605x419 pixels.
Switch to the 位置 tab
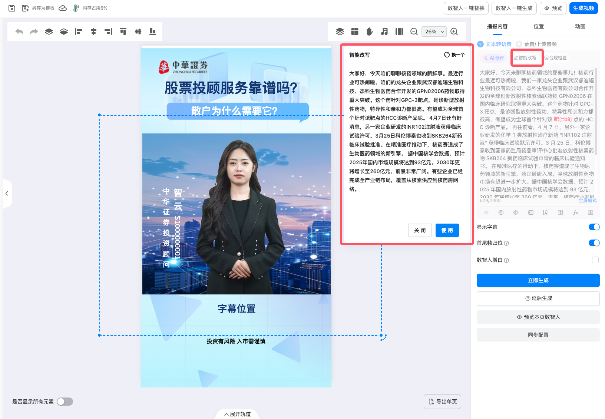(x=539, y=26)
